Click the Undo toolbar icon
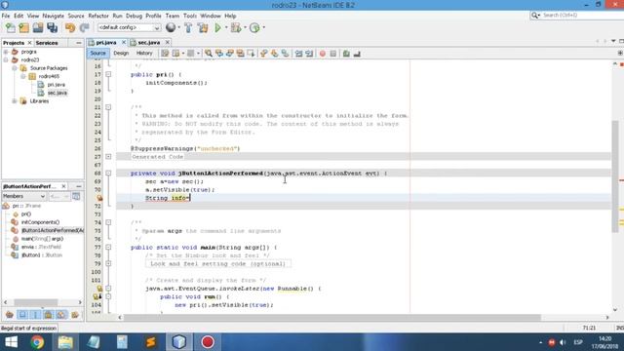 pos(70,28)
